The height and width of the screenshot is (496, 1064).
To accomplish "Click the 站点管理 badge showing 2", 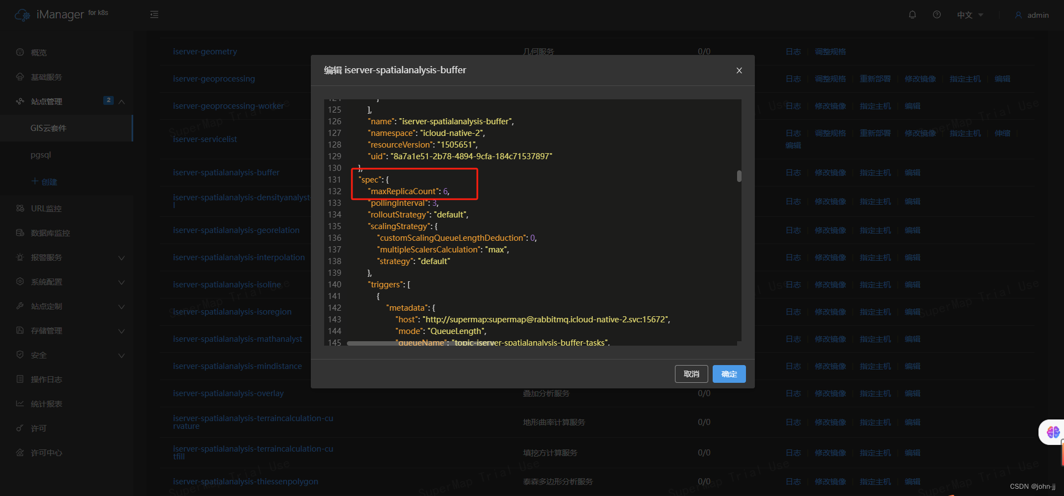I will click(108, 100).
